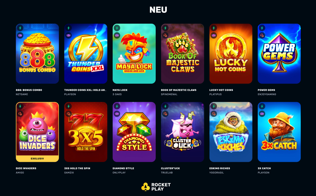Open the Lucky Hot Coins game thumbnail
Viewport: 316px width, 196px height.
click(x=231, y=54)
